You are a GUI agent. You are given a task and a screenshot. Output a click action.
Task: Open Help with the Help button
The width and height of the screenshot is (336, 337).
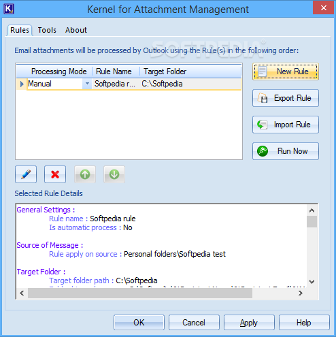304,322
